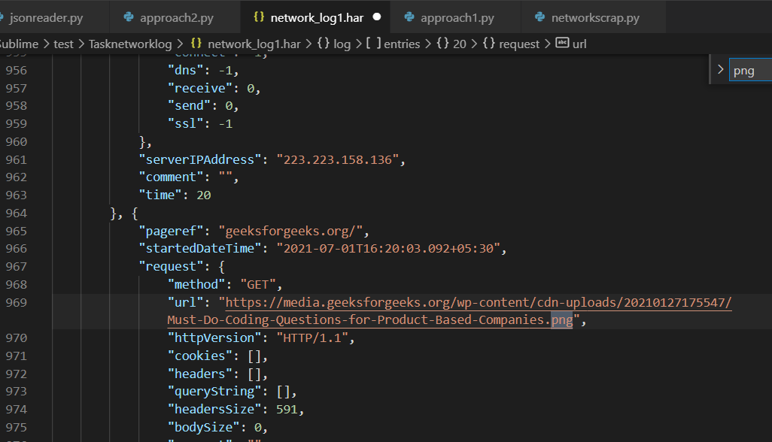Click the braces icon before log breadcrumb
The width and height of the screenshot is (772, 442).
point(323,44)
